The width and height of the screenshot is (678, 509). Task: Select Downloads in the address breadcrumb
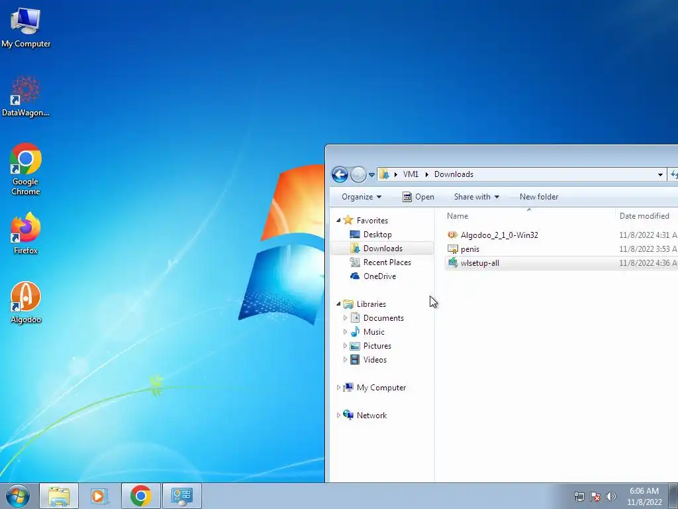[454, 174]
